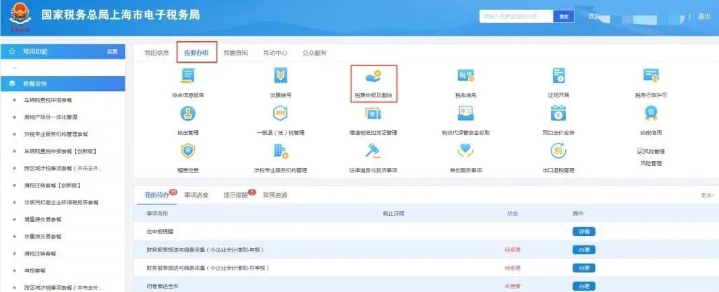The height and width of the screenshot is (292, 719).
Task: Collapse the 套餐业务 sidebar section
Action: coord(35,84)
